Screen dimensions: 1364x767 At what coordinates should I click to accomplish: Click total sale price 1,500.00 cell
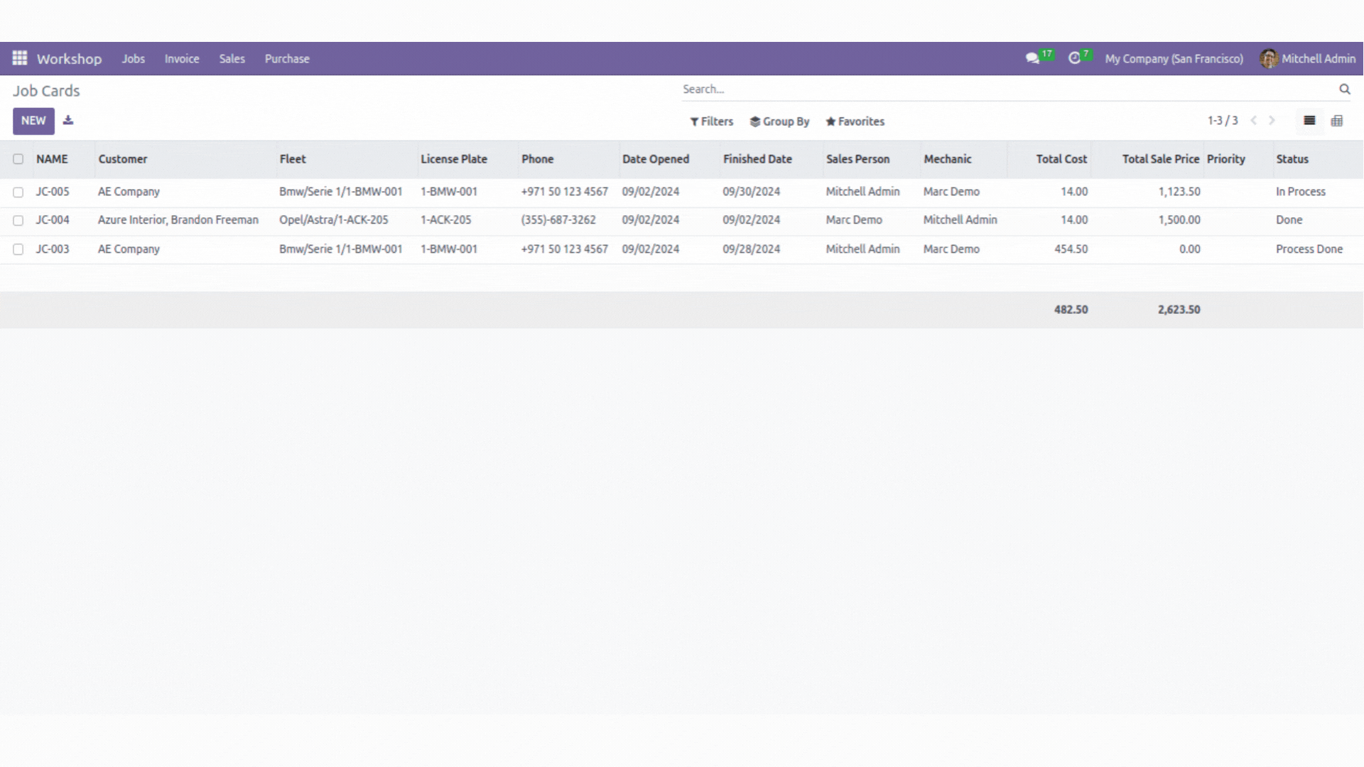tap(1179, 220)
